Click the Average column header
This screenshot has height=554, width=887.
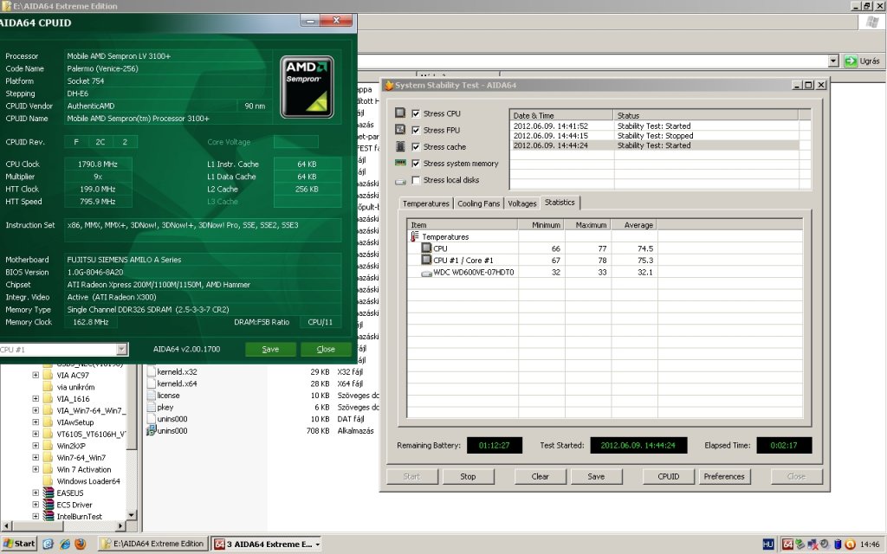tap(633, 224)
